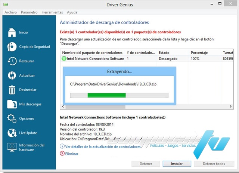This screenshot has height=173, width=239.
Task: Click the Actualizar refresh icon
Action: click(x=12, y=75)
